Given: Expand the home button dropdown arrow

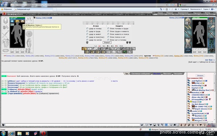Looking at the screenshot, I should 164,9.
